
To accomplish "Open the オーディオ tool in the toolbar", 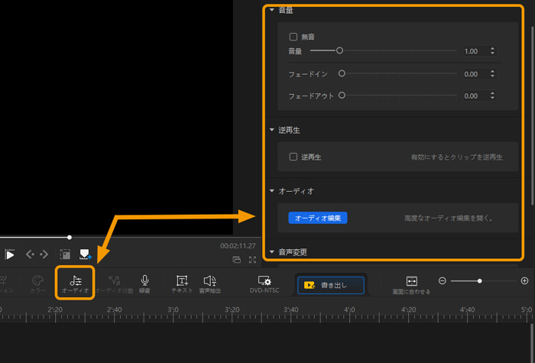I will [x=76, y=284].
